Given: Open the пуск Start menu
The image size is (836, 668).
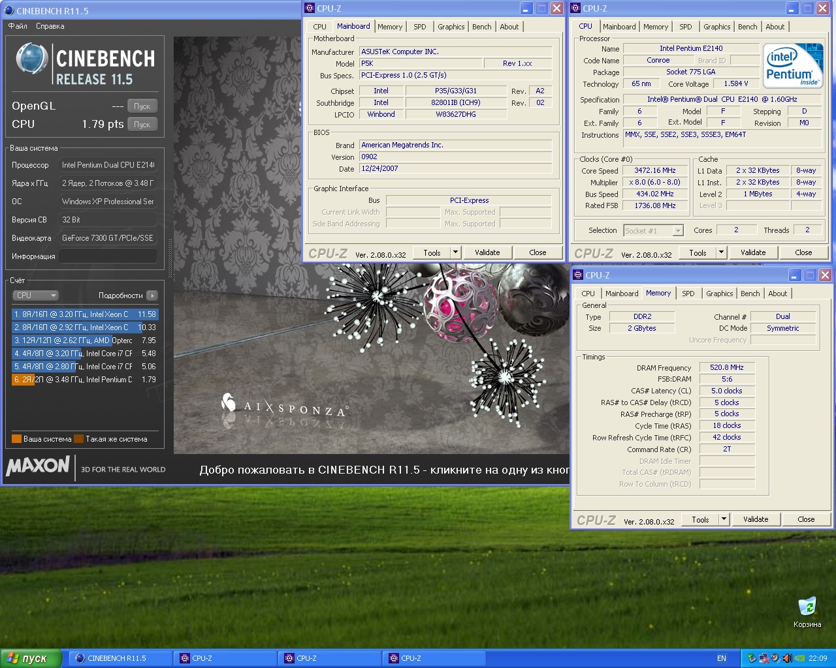Looking at the screenshot, I should point(31,658).
